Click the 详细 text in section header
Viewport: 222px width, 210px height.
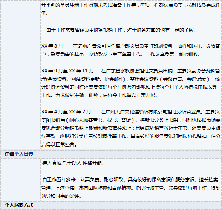9,154
